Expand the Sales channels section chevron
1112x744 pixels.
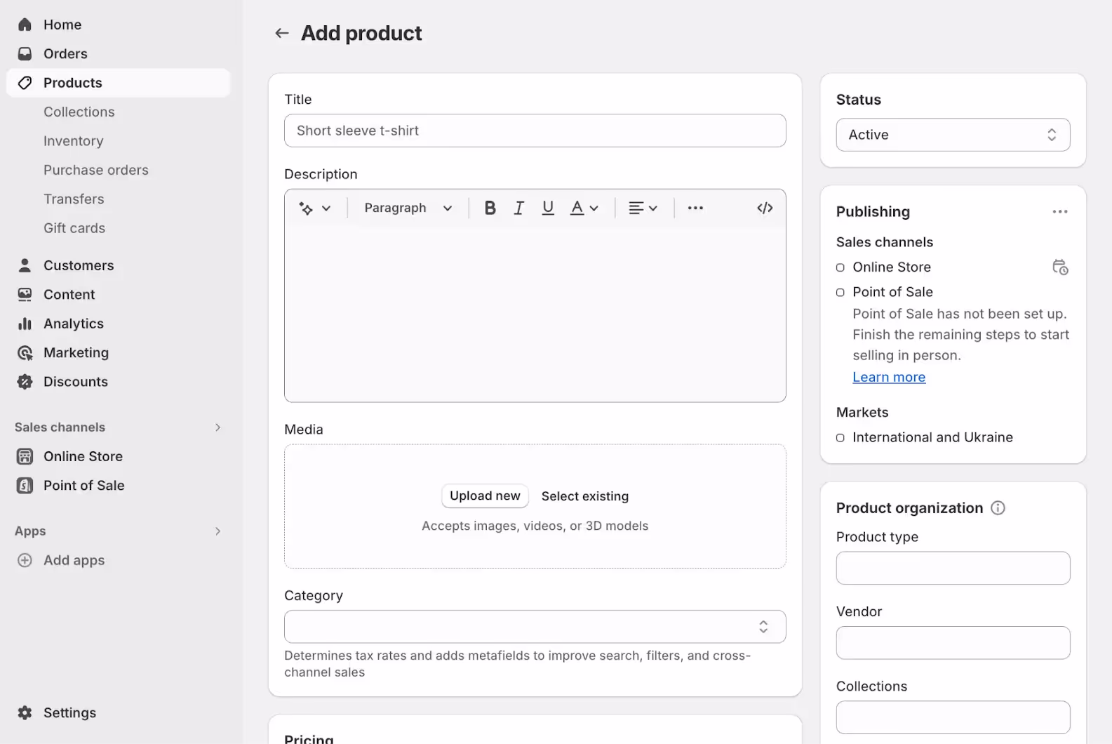[x=218, y=427]
